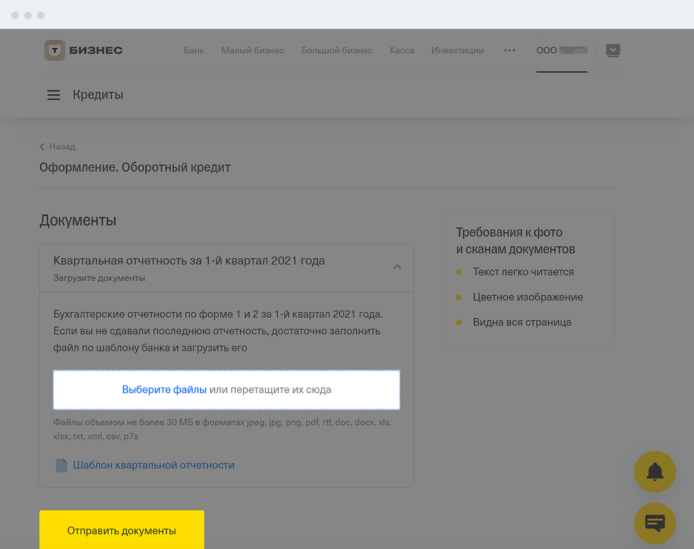This screenshot has height=549, width=694.
Task: Select the ООО company tab
Action: [561, 50]
